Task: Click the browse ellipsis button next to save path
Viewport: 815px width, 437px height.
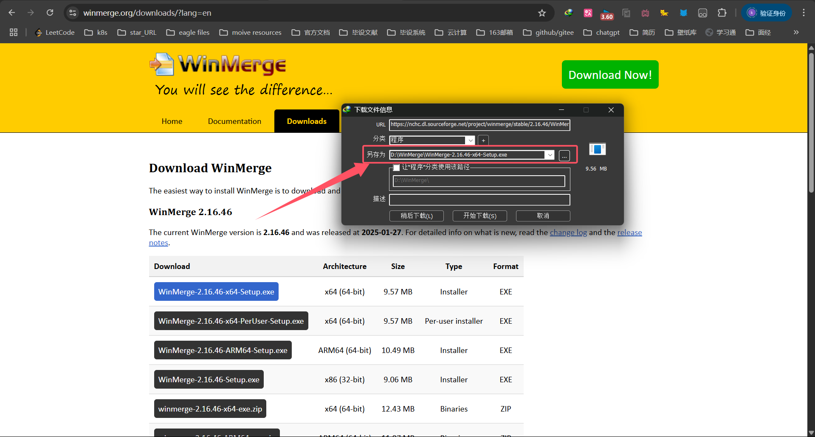Action: 564,155
